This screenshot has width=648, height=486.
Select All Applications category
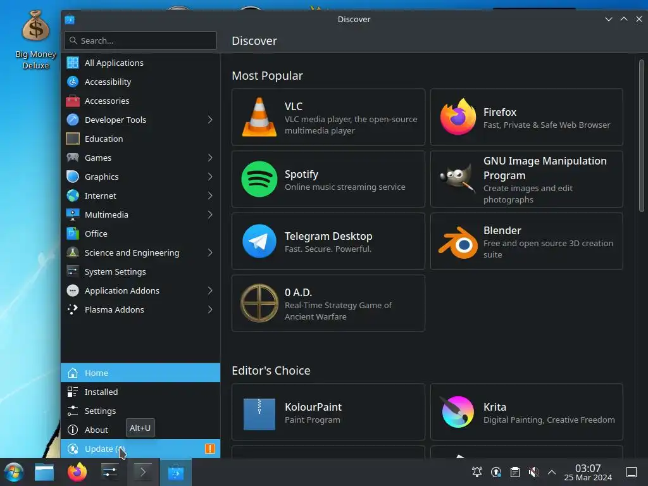140,63
